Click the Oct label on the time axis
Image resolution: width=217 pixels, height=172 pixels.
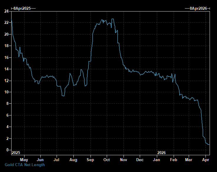106,160
